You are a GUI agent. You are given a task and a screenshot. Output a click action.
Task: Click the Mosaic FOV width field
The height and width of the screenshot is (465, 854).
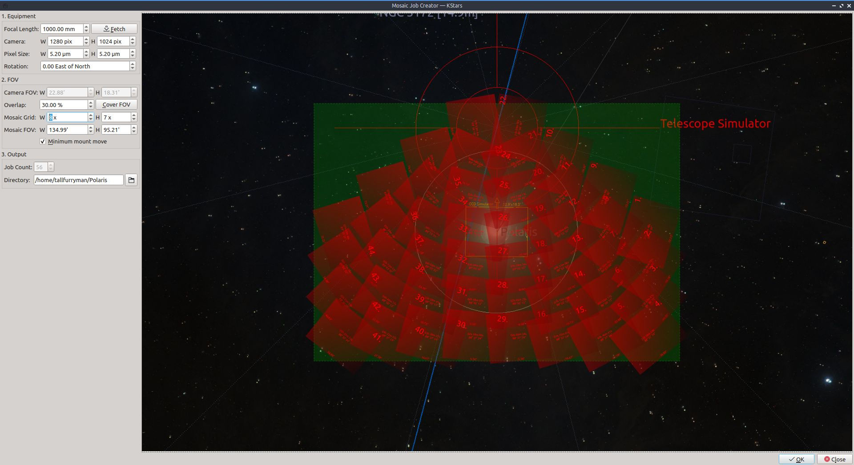67,130
